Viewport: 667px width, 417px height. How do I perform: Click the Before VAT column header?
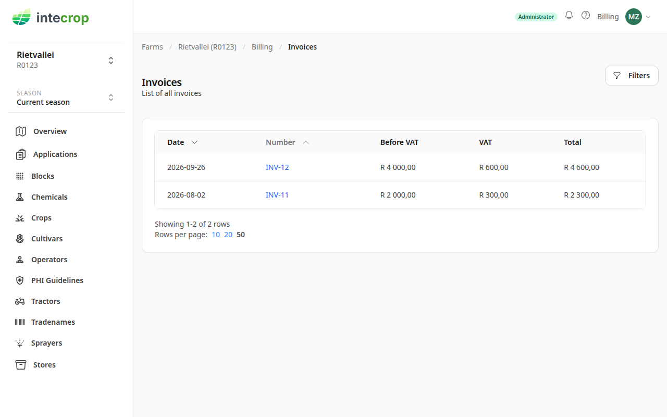click(400, 142)
